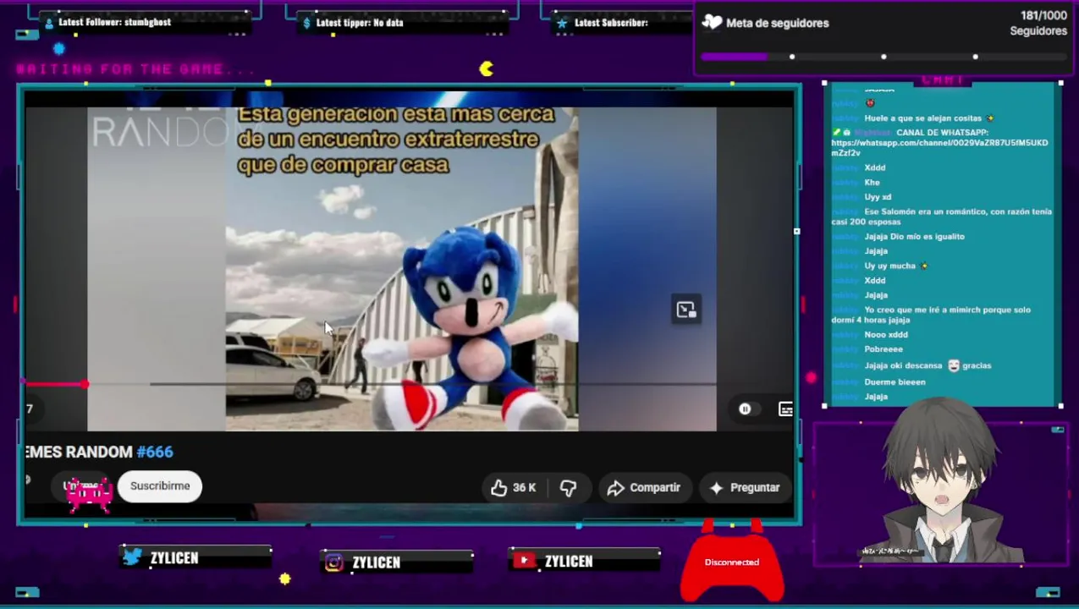
Task: Click the star icon beside Latest Subscriber
Action: [x=562, y=23]
